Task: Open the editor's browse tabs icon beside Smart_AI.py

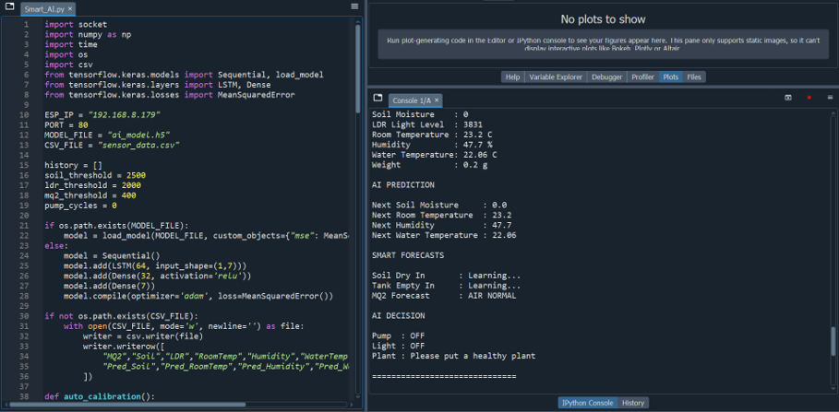Action: tap(9, 6)
